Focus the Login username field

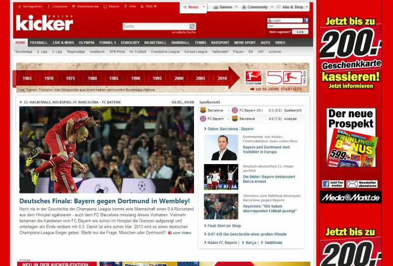click(x=285, y=21)
